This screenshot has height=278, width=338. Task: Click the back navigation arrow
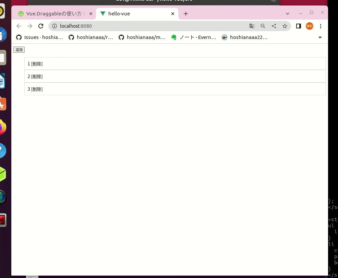(x=19, y=26)
